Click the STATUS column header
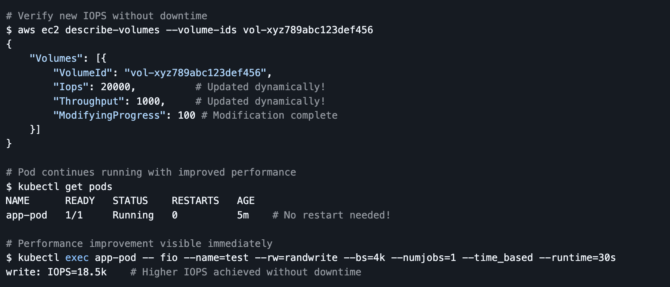 click(130, 201)
